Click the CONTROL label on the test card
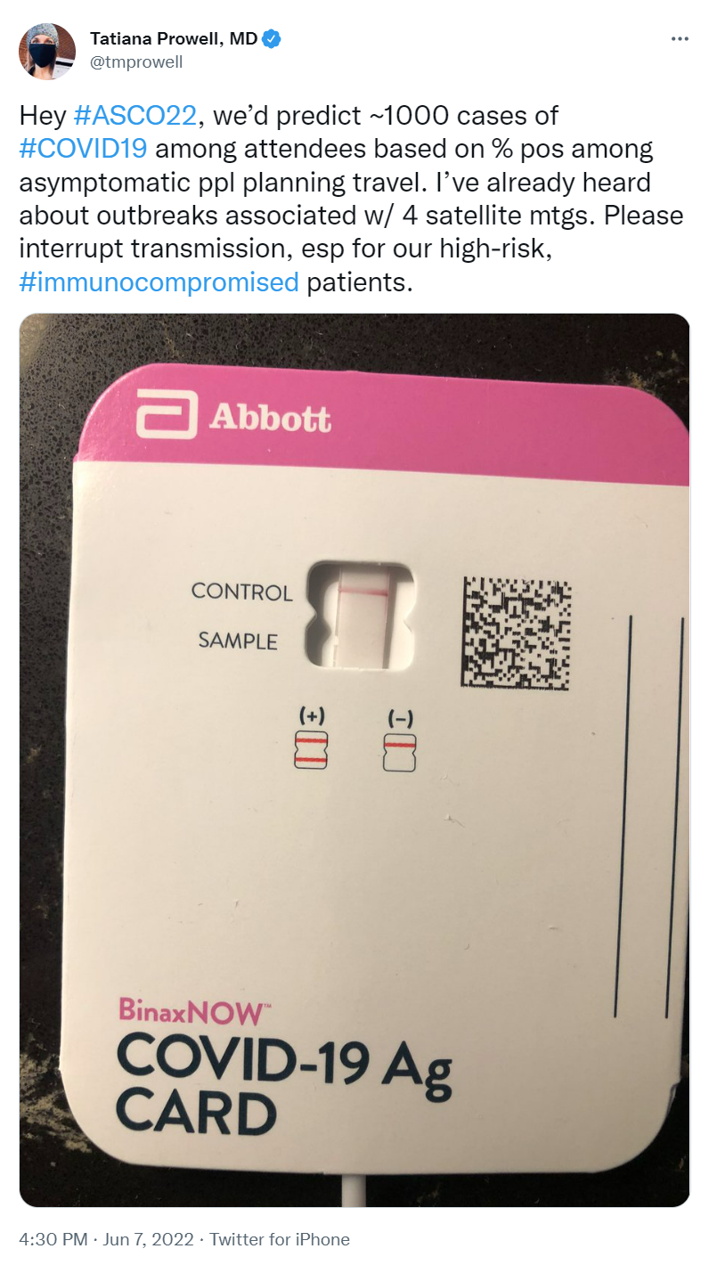This screenshot has height=1265, width=709. point(241,592)
